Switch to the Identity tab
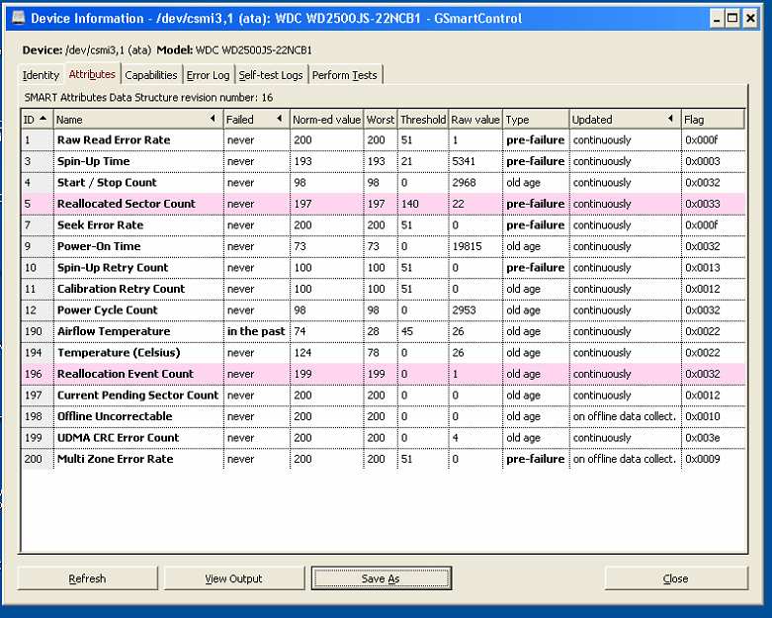The width and height of the screenshot is (772, 618). point(41,75)
